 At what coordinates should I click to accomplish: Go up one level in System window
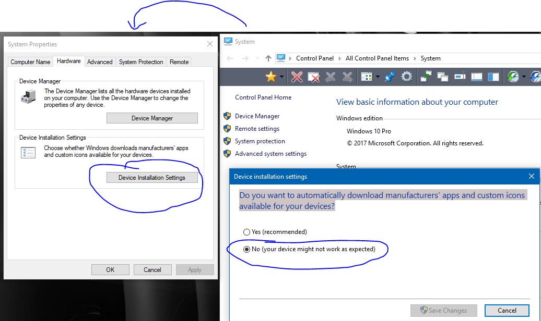[x=268, y=58]
